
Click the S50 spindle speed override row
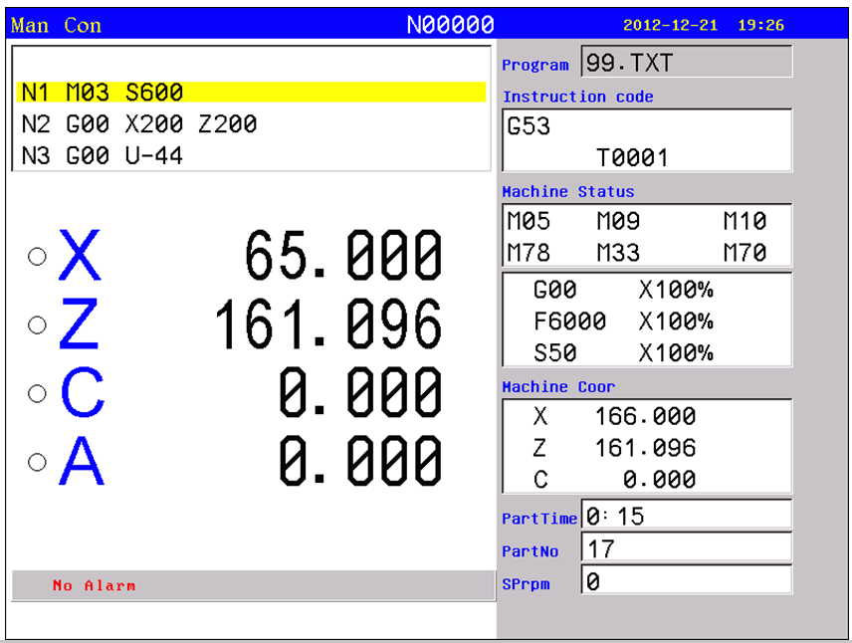coord(623,353)
